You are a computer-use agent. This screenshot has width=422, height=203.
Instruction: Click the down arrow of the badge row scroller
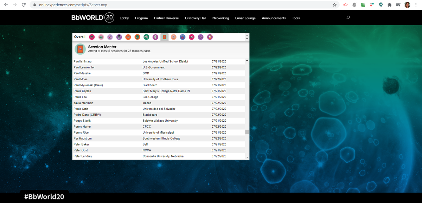pos(247,39)
